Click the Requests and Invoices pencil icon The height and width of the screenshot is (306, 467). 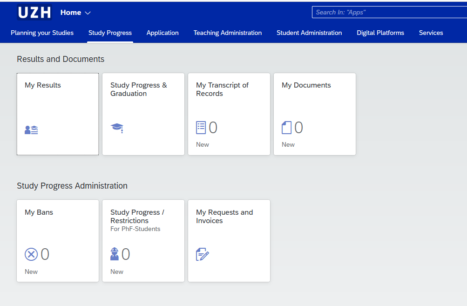[203, 254]
